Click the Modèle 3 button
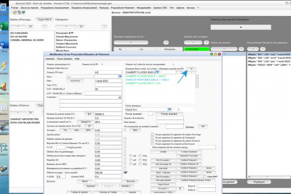The image size is (291, 194). [126, 186]
